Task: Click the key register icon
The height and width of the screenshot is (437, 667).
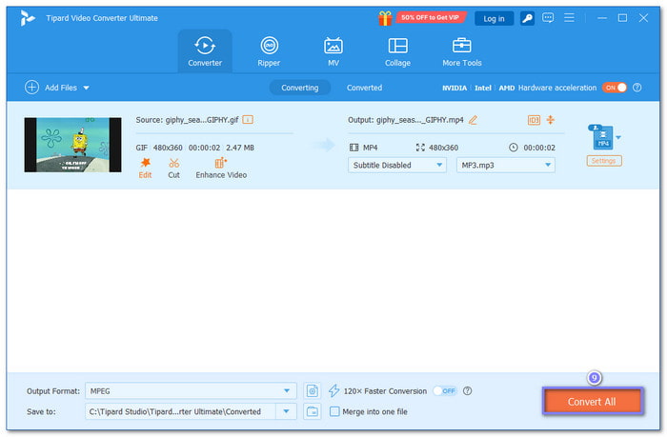Action: point(529,18)
